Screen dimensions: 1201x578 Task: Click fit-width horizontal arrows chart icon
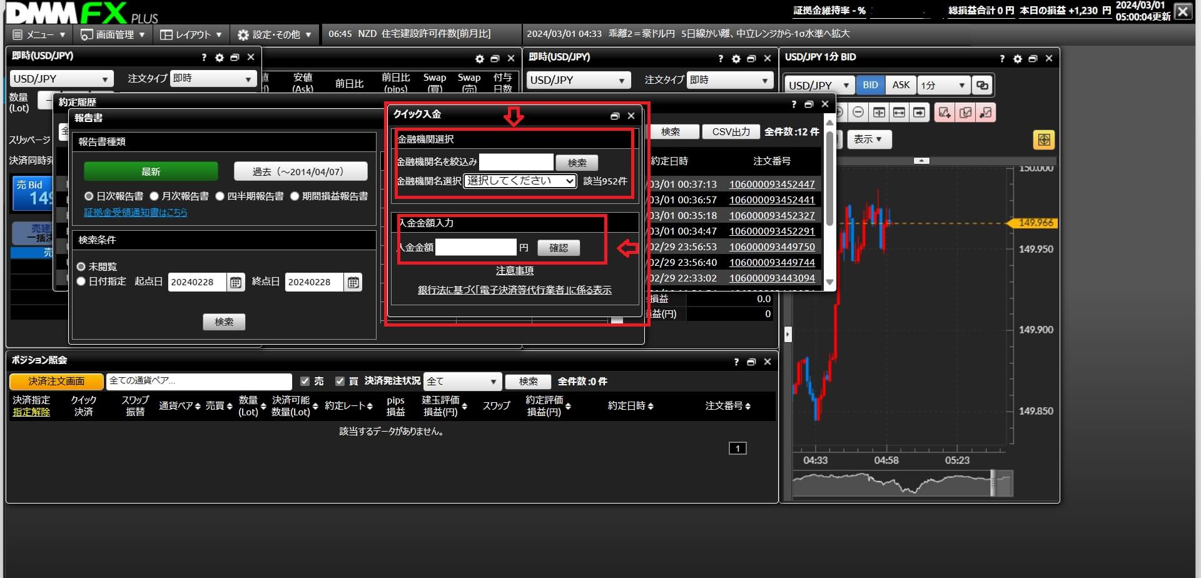click(x=899, y=113)
